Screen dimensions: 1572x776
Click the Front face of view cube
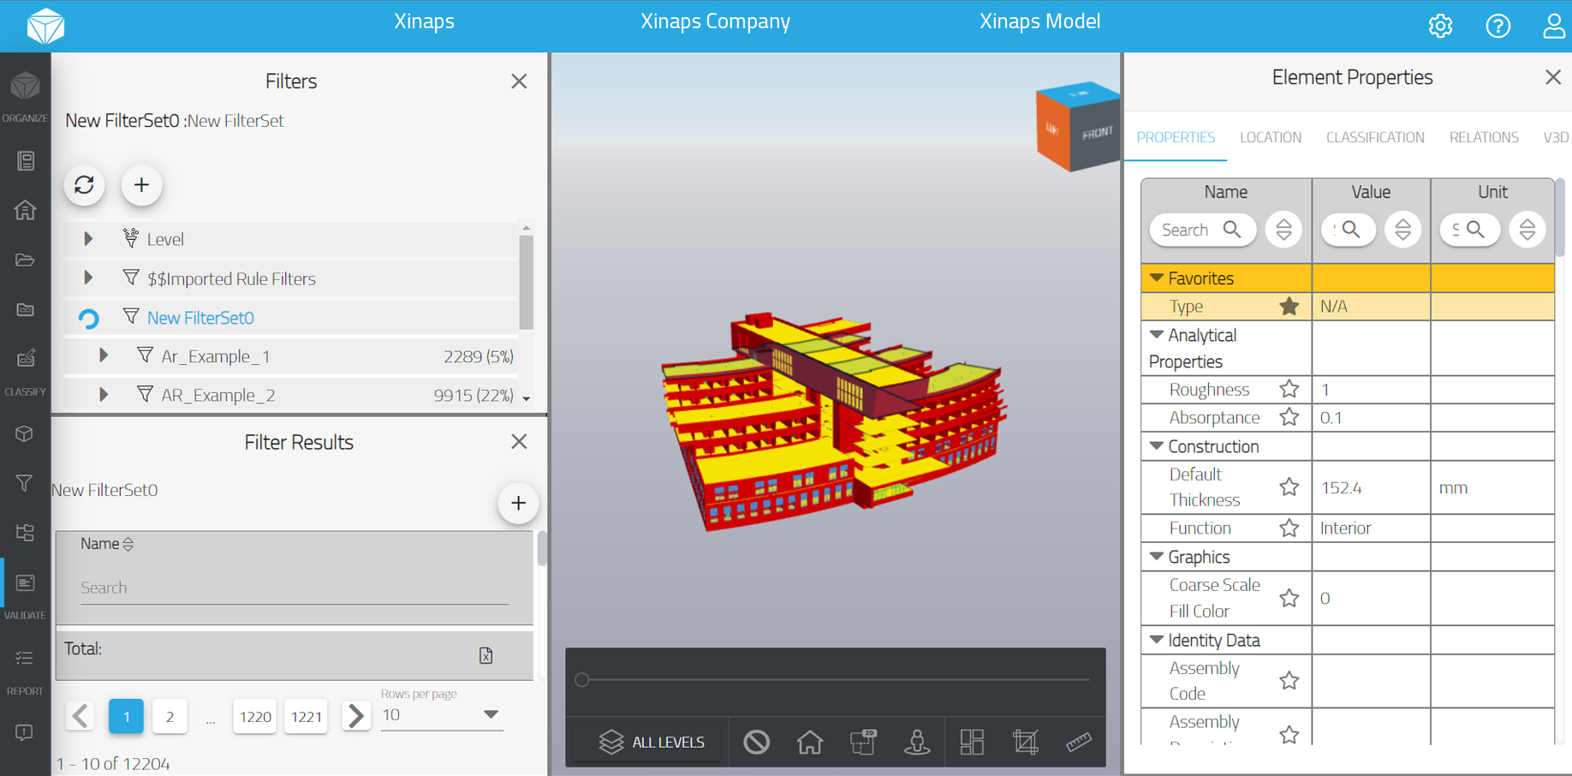pos(1096,133)
